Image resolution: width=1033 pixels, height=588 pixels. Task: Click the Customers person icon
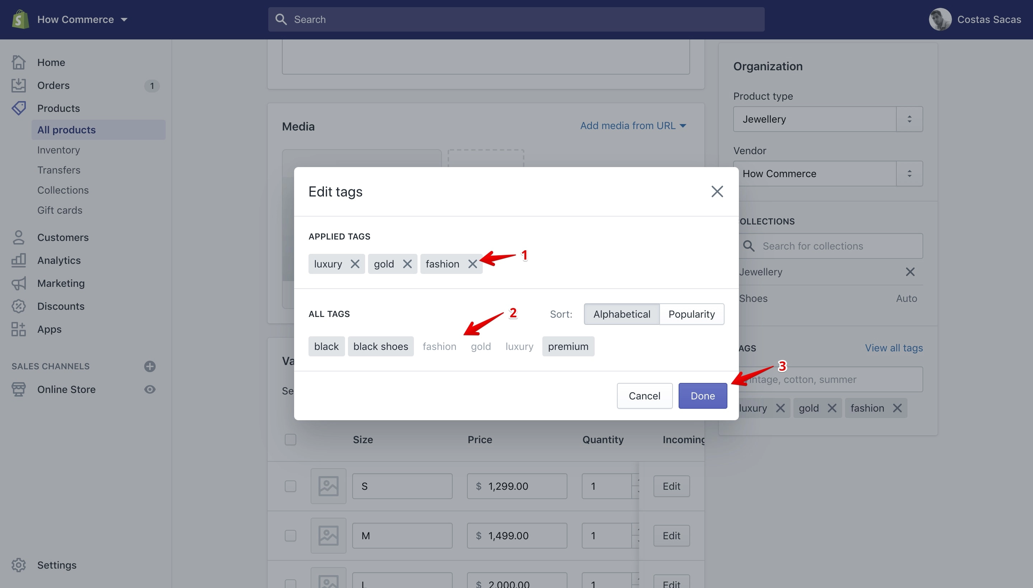19,237
